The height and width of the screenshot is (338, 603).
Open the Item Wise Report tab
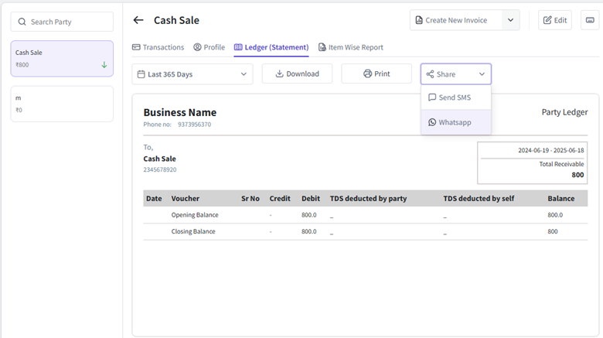click(x=351, y=47)
